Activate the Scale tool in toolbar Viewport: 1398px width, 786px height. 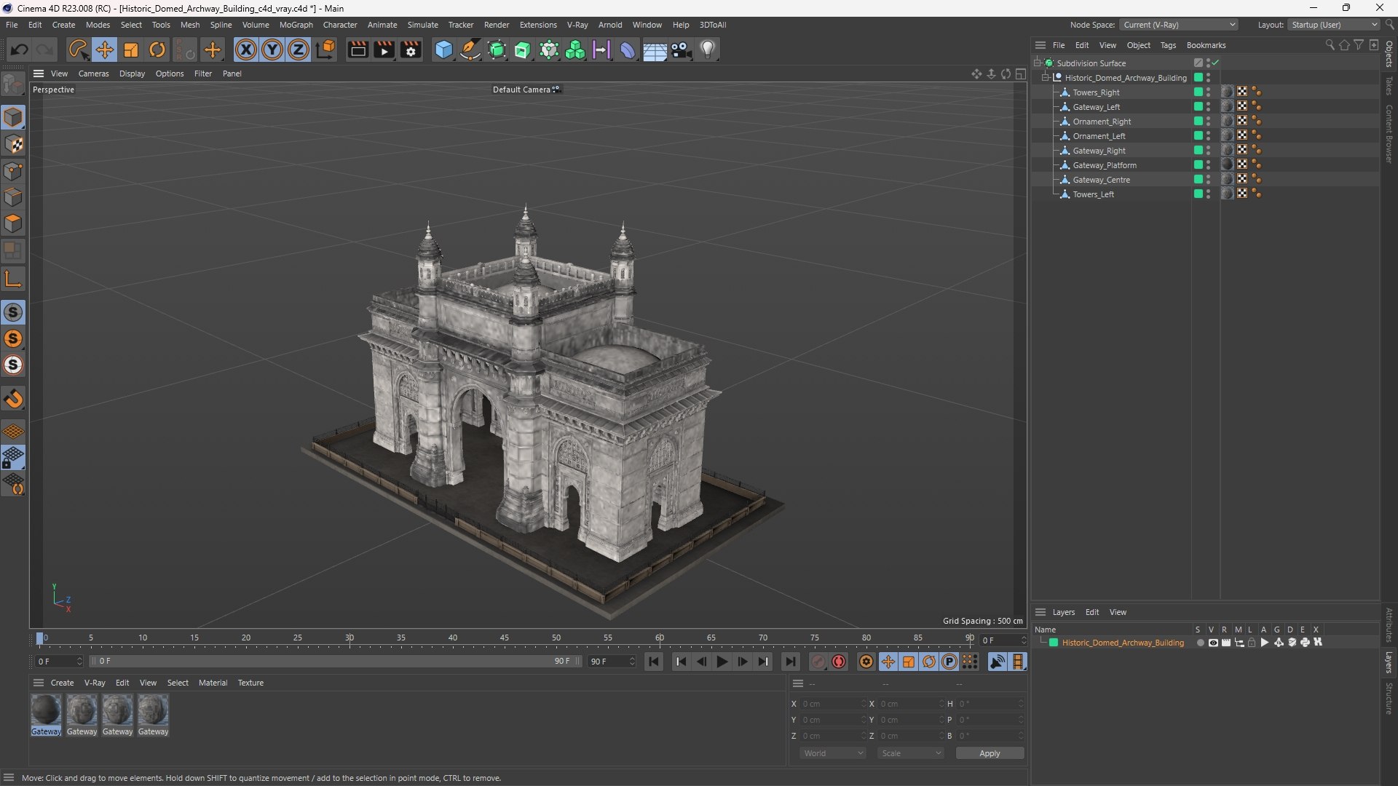click(x=131, y=49)
